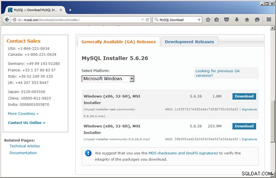This screenshot has height=178, width=276.
Task: Open the More Countries link
Action: pyautogui.click(x=23, y=114)
